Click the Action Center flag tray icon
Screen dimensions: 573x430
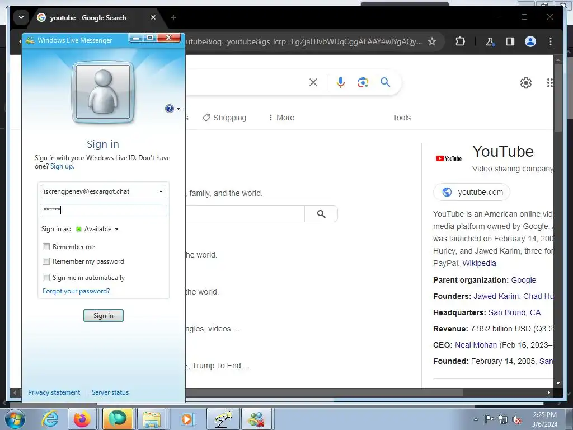click(x=489, y=419)
